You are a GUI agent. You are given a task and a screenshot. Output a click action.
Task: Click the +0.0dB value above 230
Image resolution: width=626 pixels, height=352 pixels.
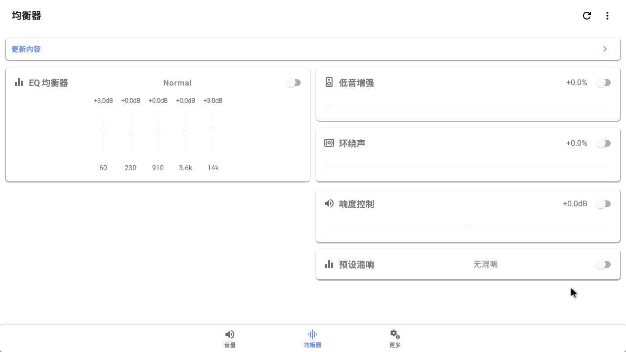click(131, 101)
